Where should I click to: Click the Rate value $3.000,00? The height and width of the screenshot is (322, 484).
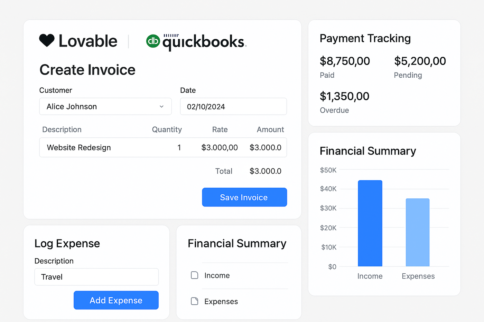pyautogui.click(x=220, y=148)
